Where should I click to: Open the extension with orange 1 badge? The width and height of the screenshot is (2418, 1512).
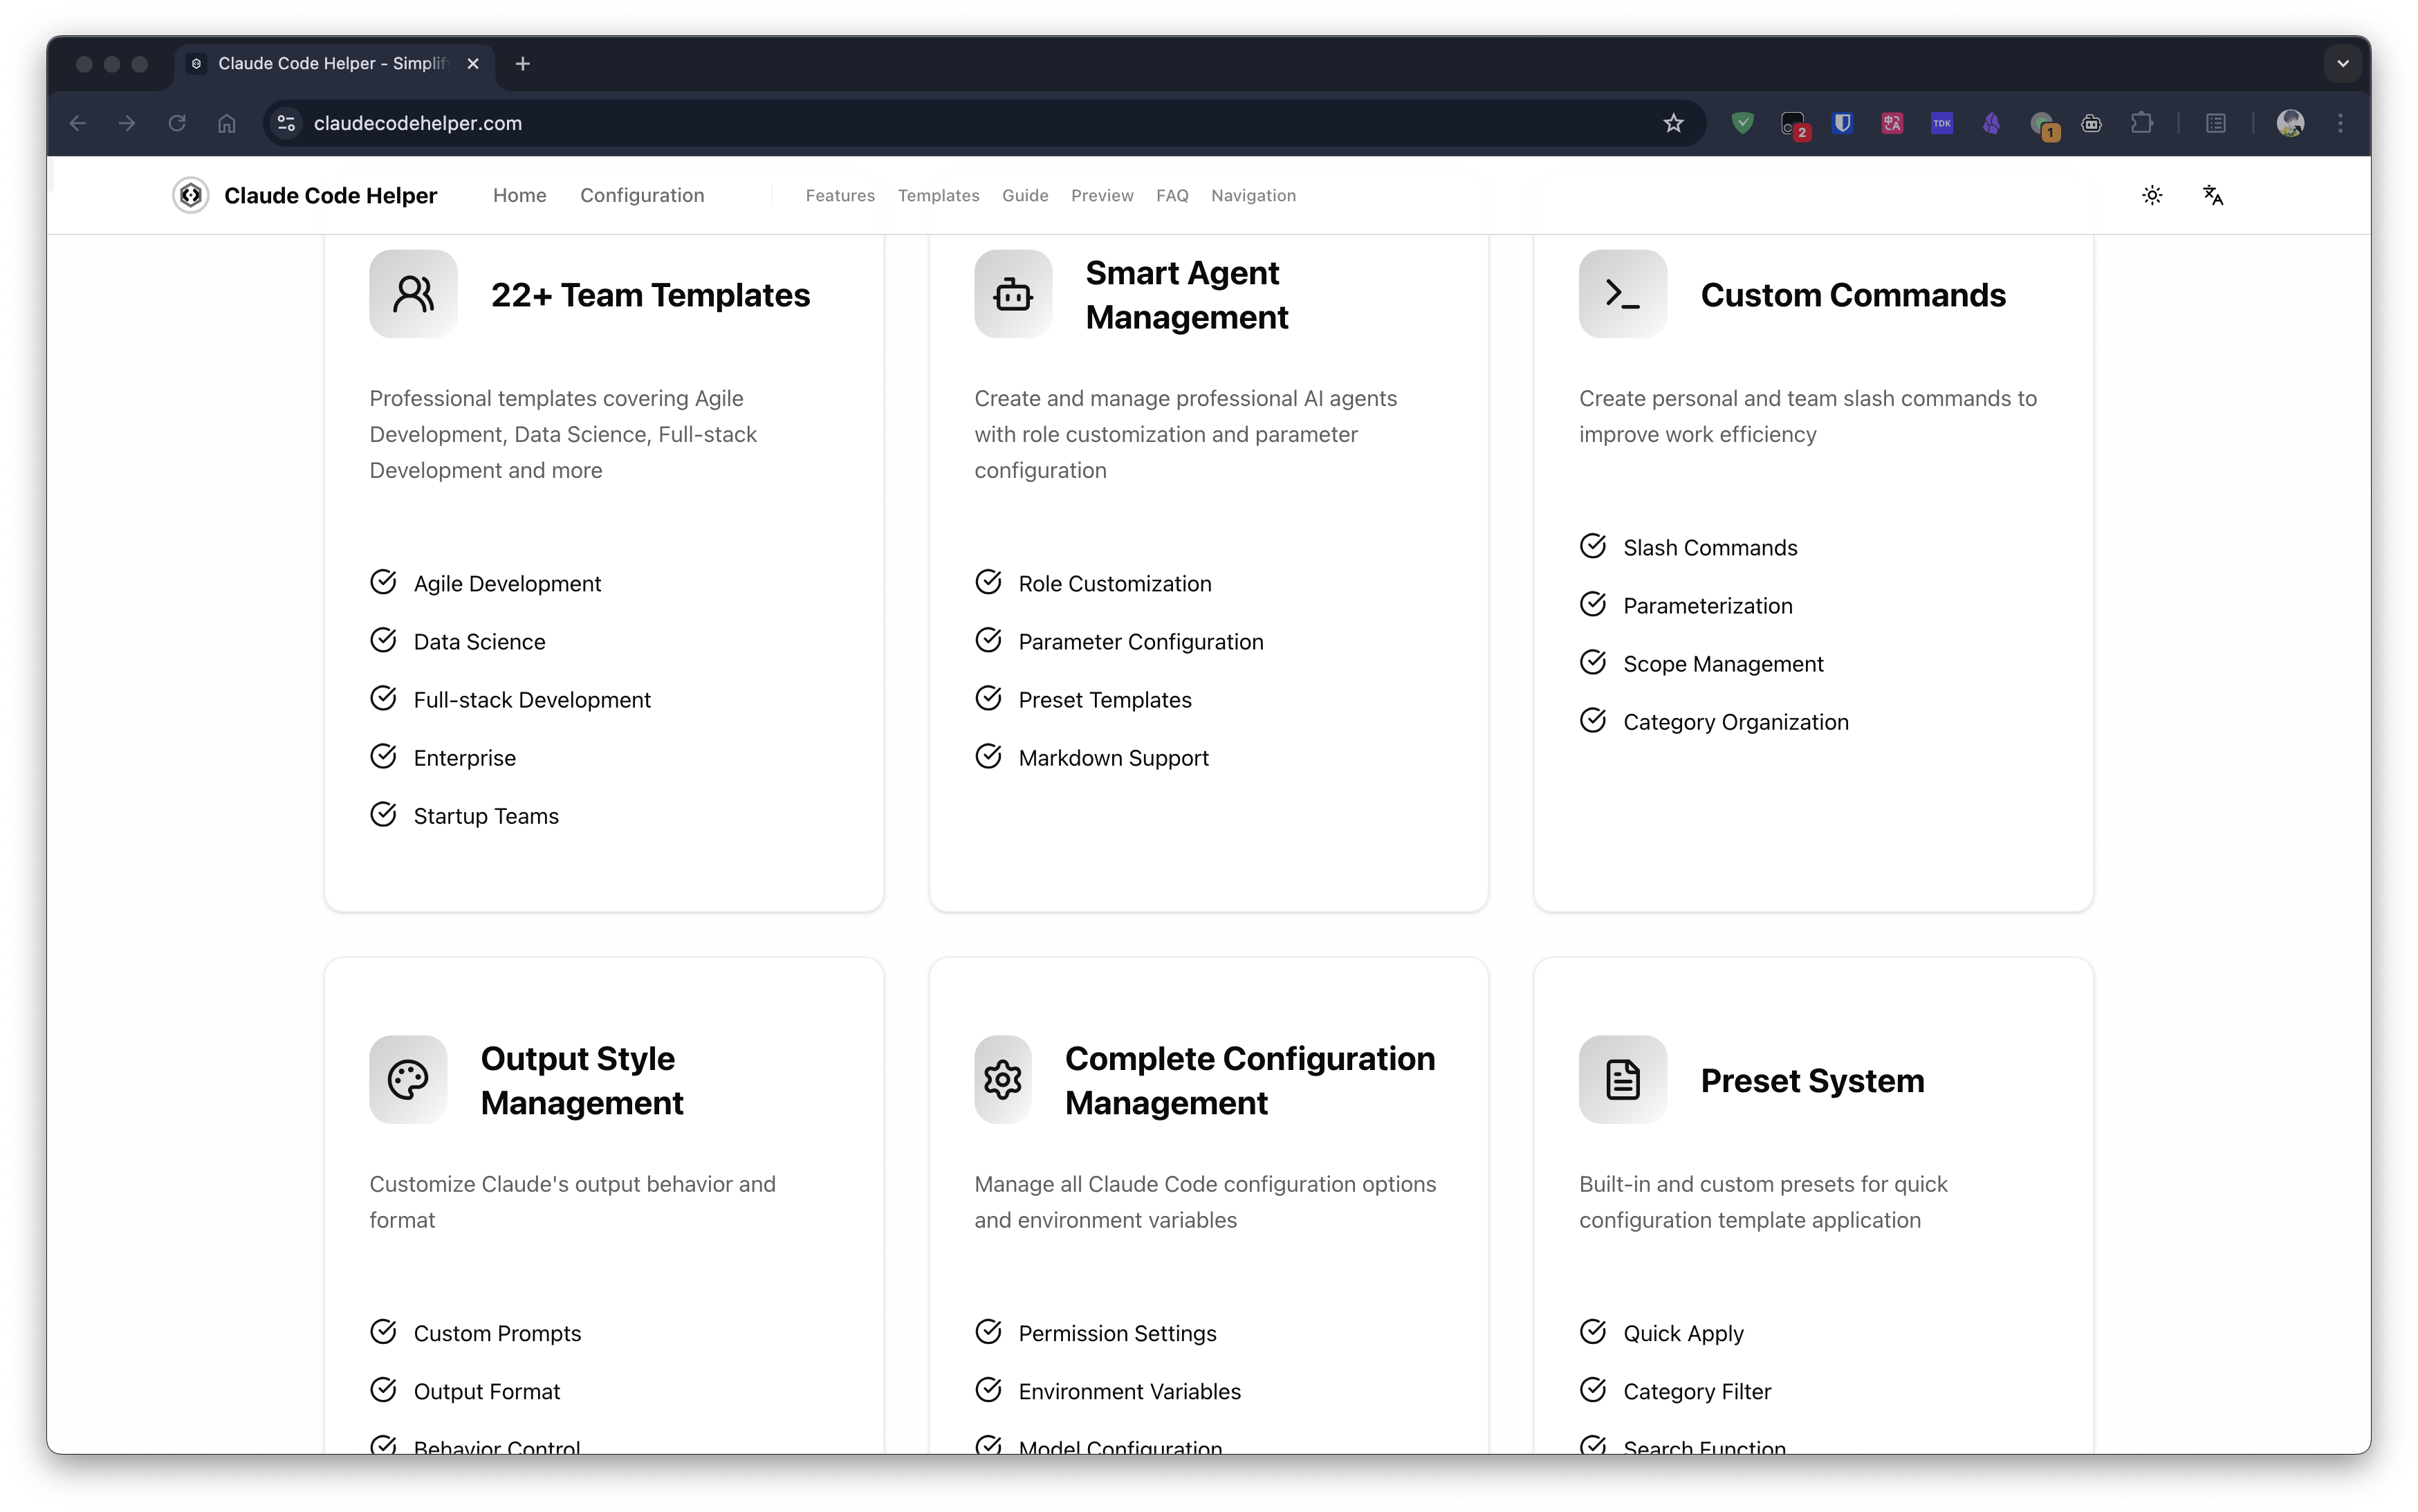[x=2044, y=125]
